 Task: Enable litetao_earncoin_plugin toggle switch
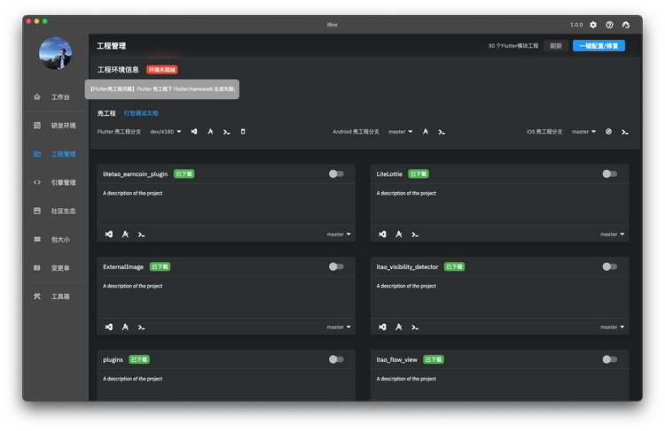[x=336, y=174]
